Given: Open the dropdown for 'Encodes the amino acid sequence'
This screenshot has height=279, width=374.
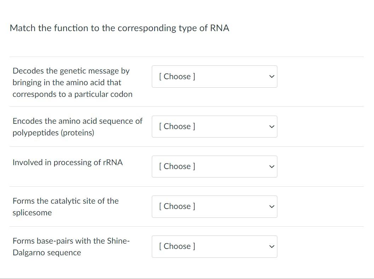Looking at the screenshot, I should click(x=214, y=126).
